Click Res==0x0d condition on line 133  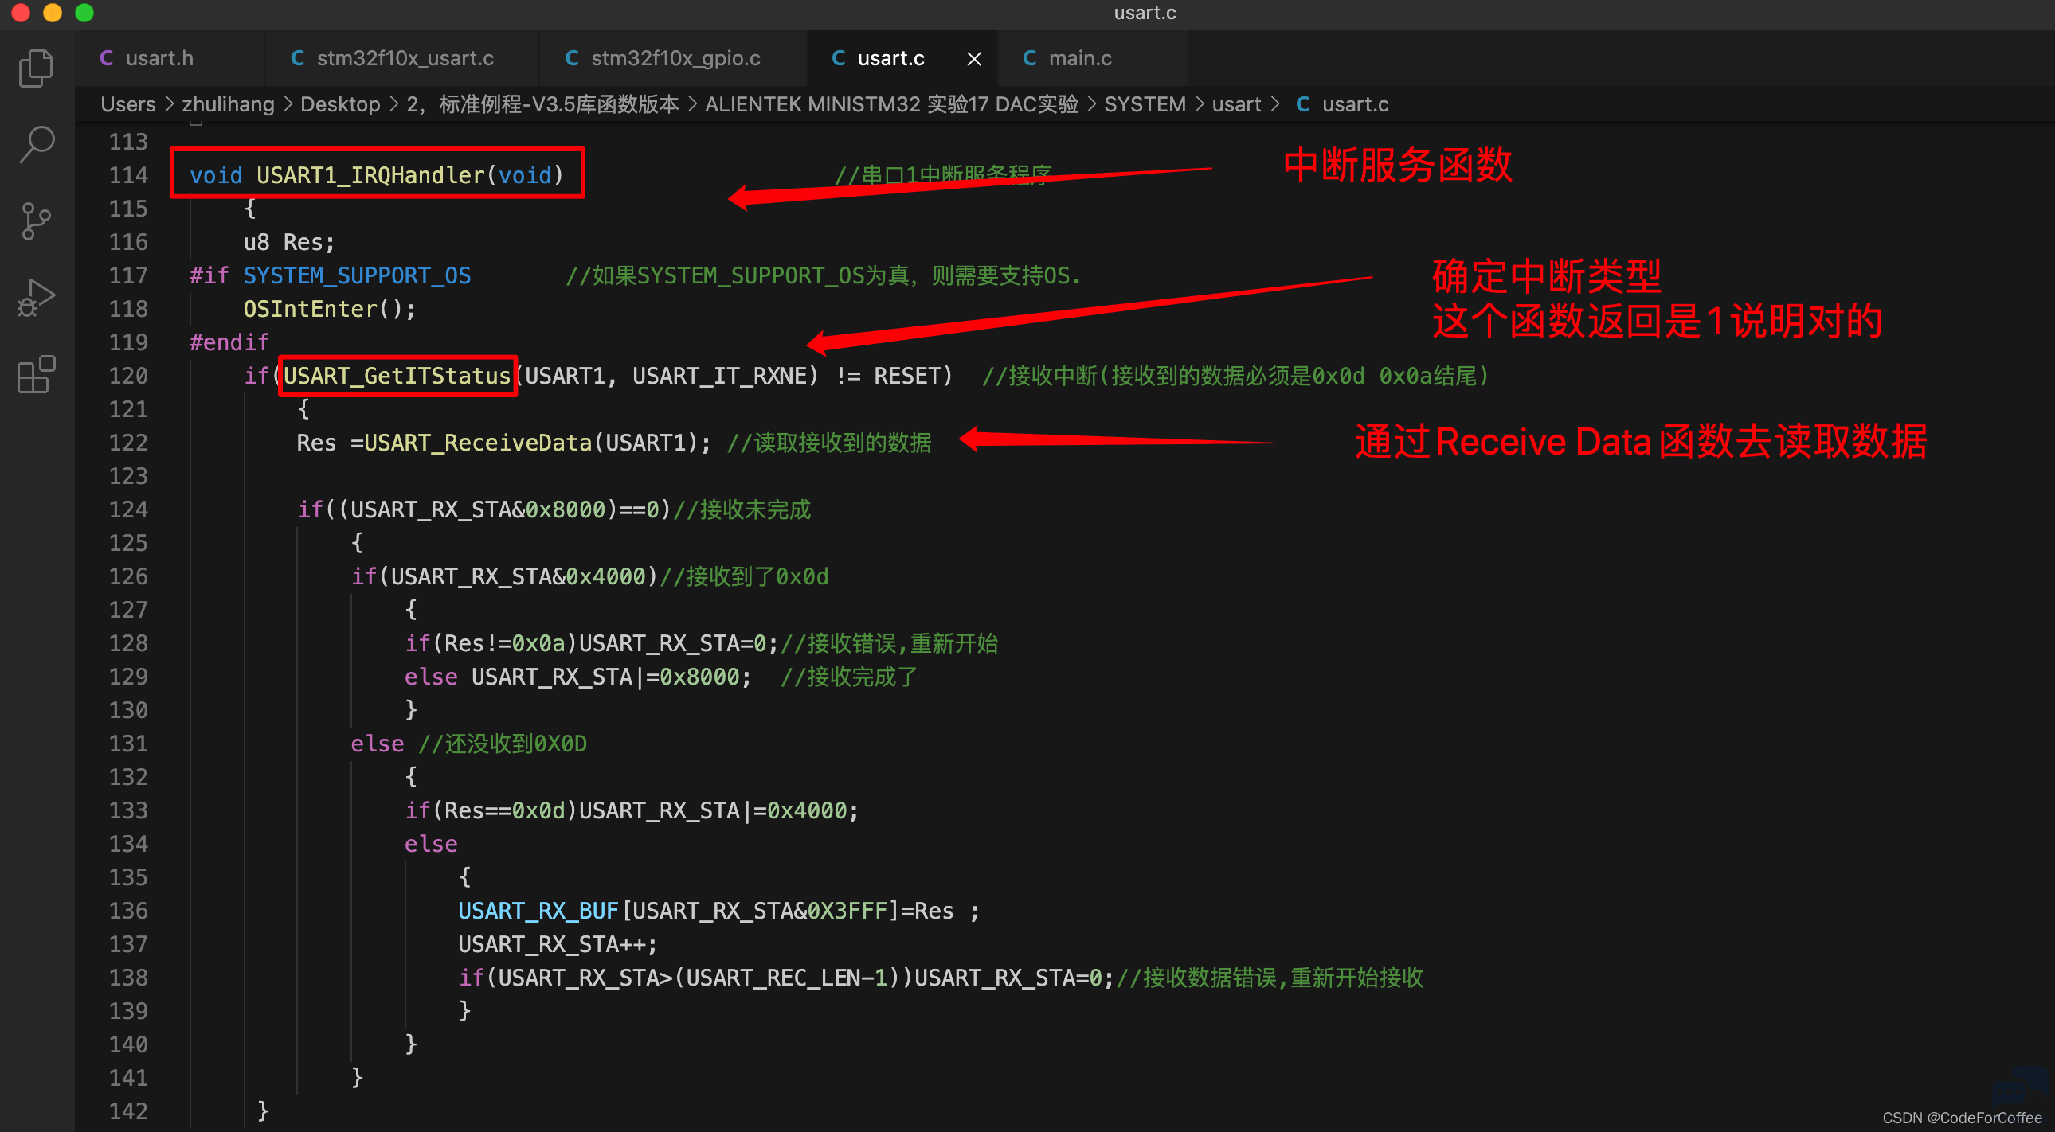pos(504,810)
